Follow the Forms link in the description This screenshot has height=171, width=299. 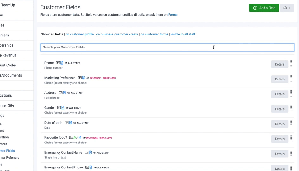coord(173,15)
